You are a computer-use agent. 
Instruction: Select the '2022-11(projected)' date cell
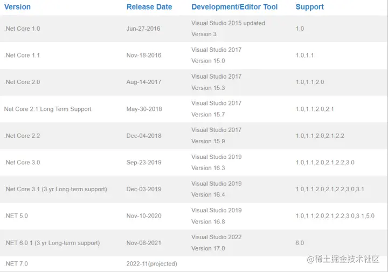click(151, 264)
